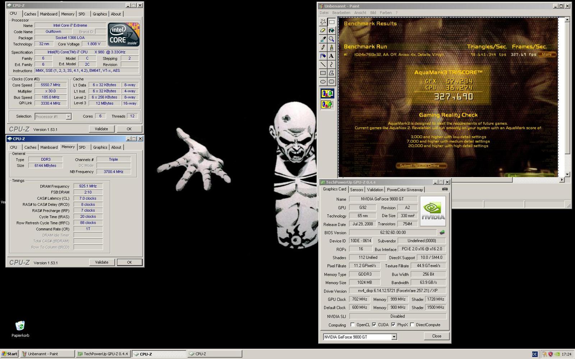Select the Polygon shape tool
The width and height of the screenshot is (575, 359).
pyautogui.click(x=331, y=73)
